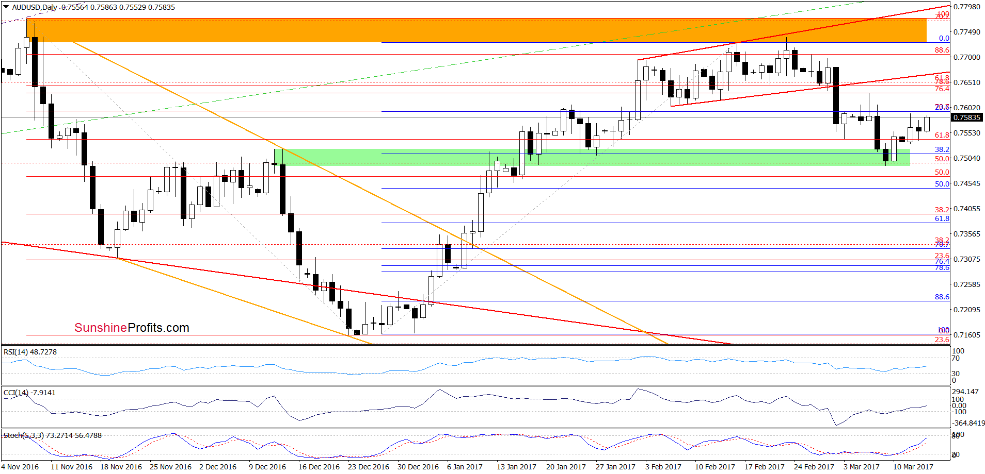Click the blue 38.2 Fibonacci label near 0.75040
The height and width of the screenshot is (474, 985).
[942, 149]
